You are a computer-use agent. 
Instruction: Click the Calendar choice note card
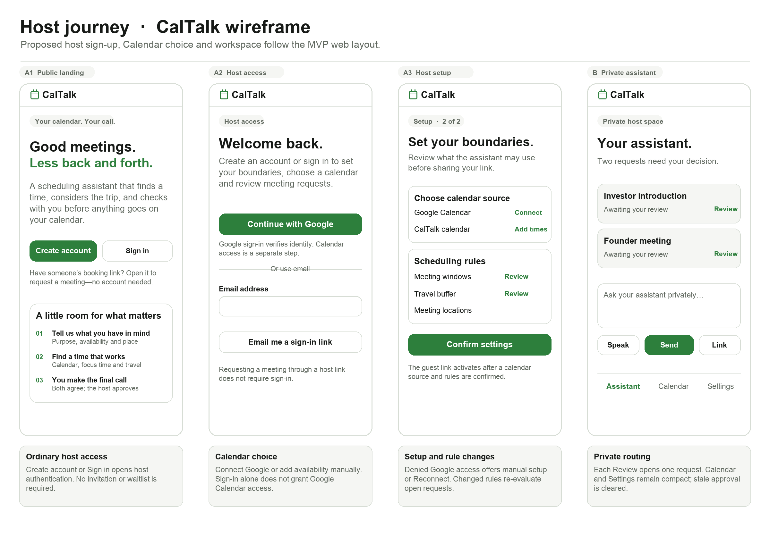[x=290, y=476]
